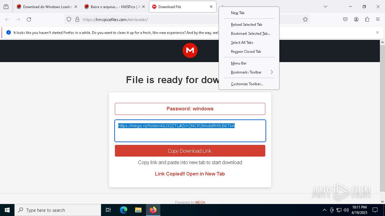Click the mega.nz link text area

(x=190, y=131)
